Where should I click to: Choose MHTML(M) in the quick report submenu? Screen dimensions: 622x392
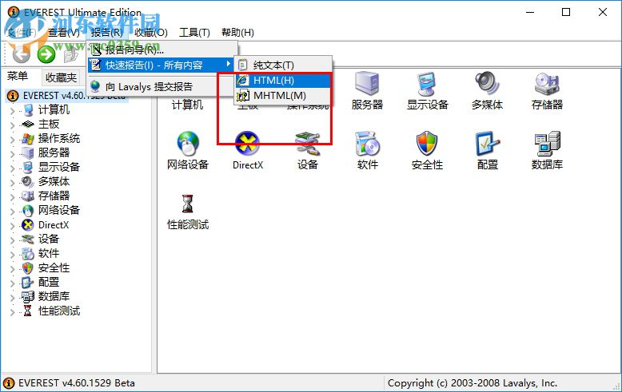tap(282, 96)
